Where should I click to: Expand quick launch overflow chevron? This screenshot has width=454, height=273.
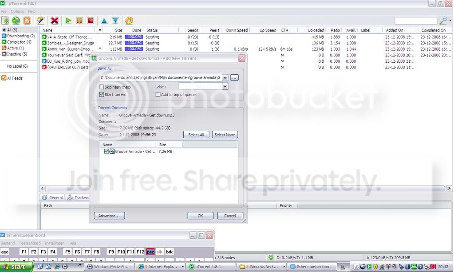click(79, 265)
